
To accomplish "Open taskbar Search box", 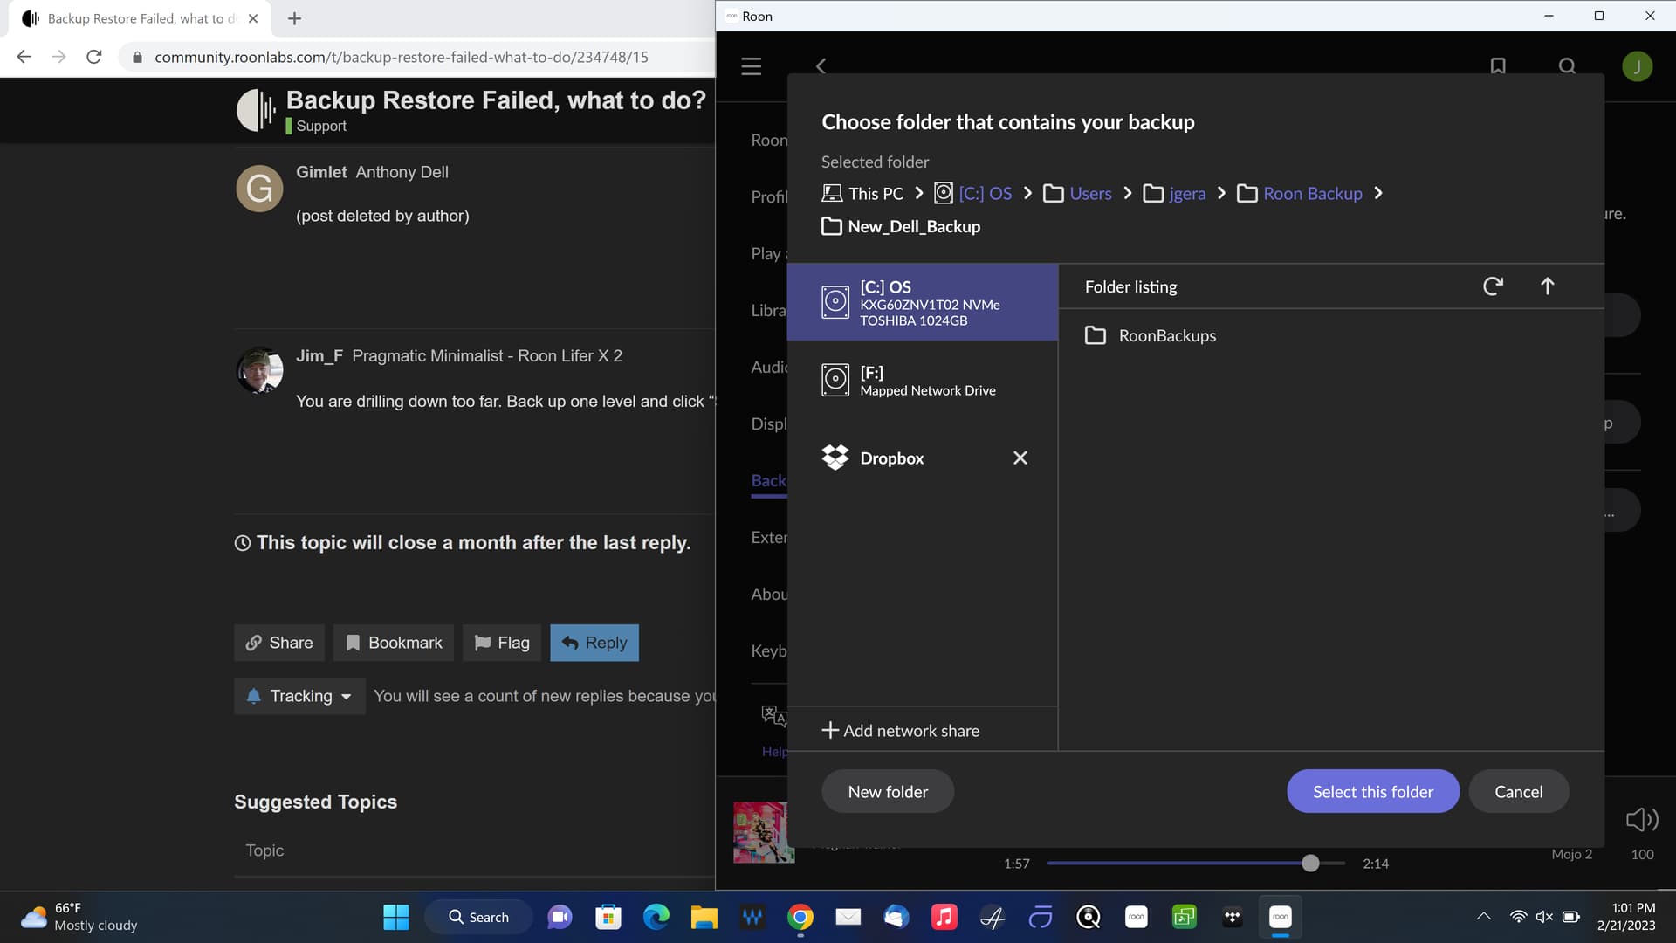I will click(x=478, y=917).
